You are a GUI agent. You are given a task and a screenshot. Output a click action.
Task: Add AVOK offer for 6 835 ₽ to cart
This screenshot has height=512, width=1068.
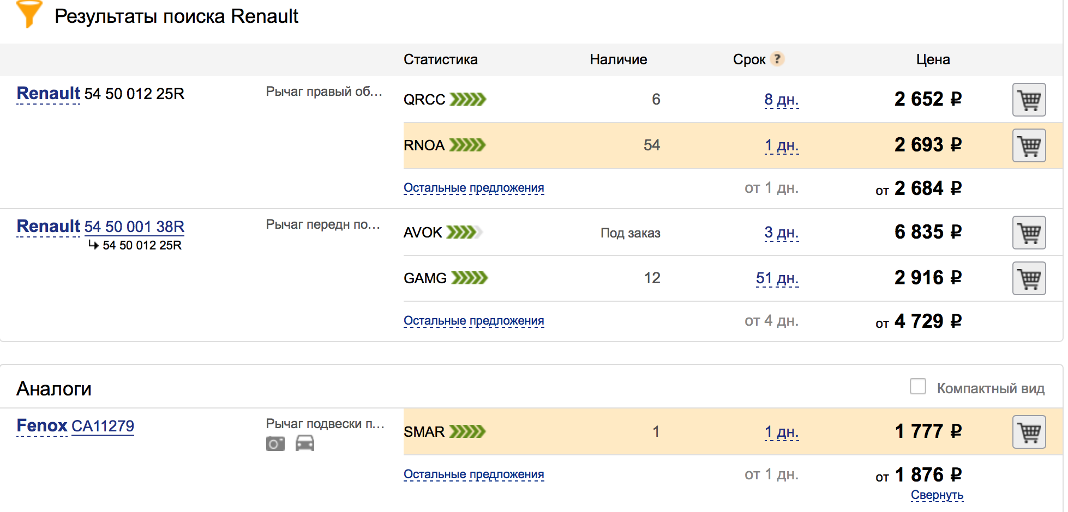(x=1028, y=233)
